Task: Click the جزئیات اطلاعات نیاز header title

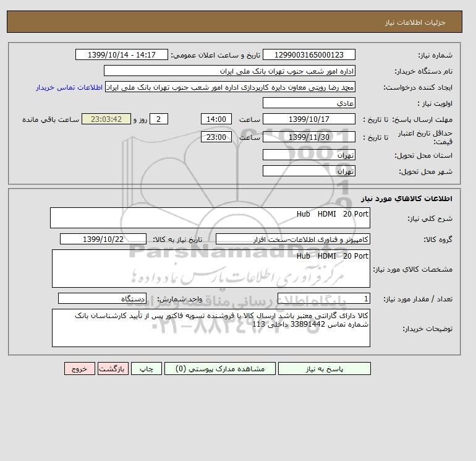Action: click(415, 22)
